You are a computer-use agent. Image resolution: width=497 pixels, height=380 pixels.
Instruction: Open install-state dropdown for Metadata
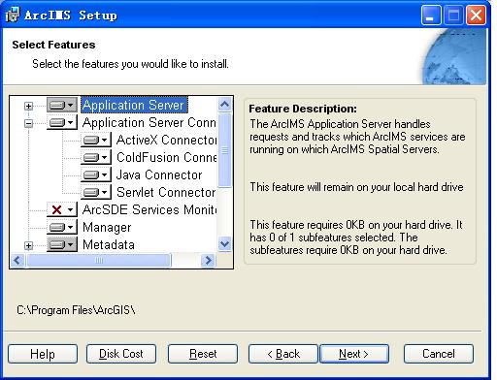pos(62,244)
